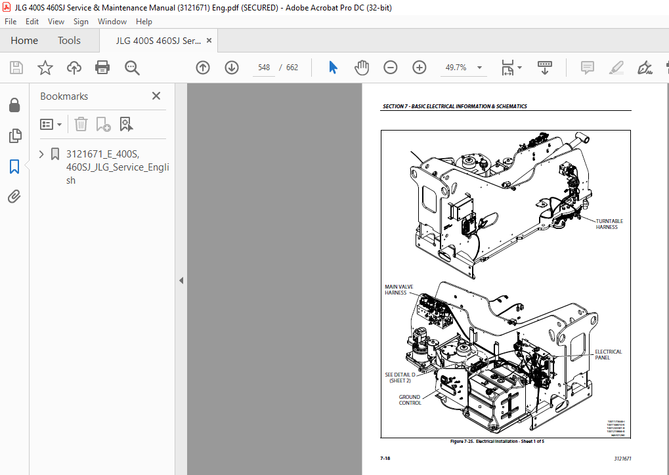This screenshot has width=669, height=475.
Task: Zoom in with the plus circle icon
Action: click(x=420, y=68)
